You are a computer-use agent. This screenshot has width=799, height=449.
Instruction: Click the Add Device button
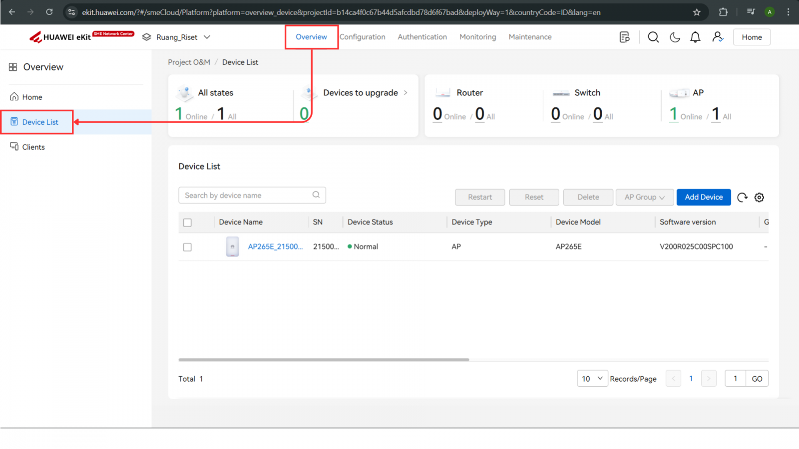703,198
